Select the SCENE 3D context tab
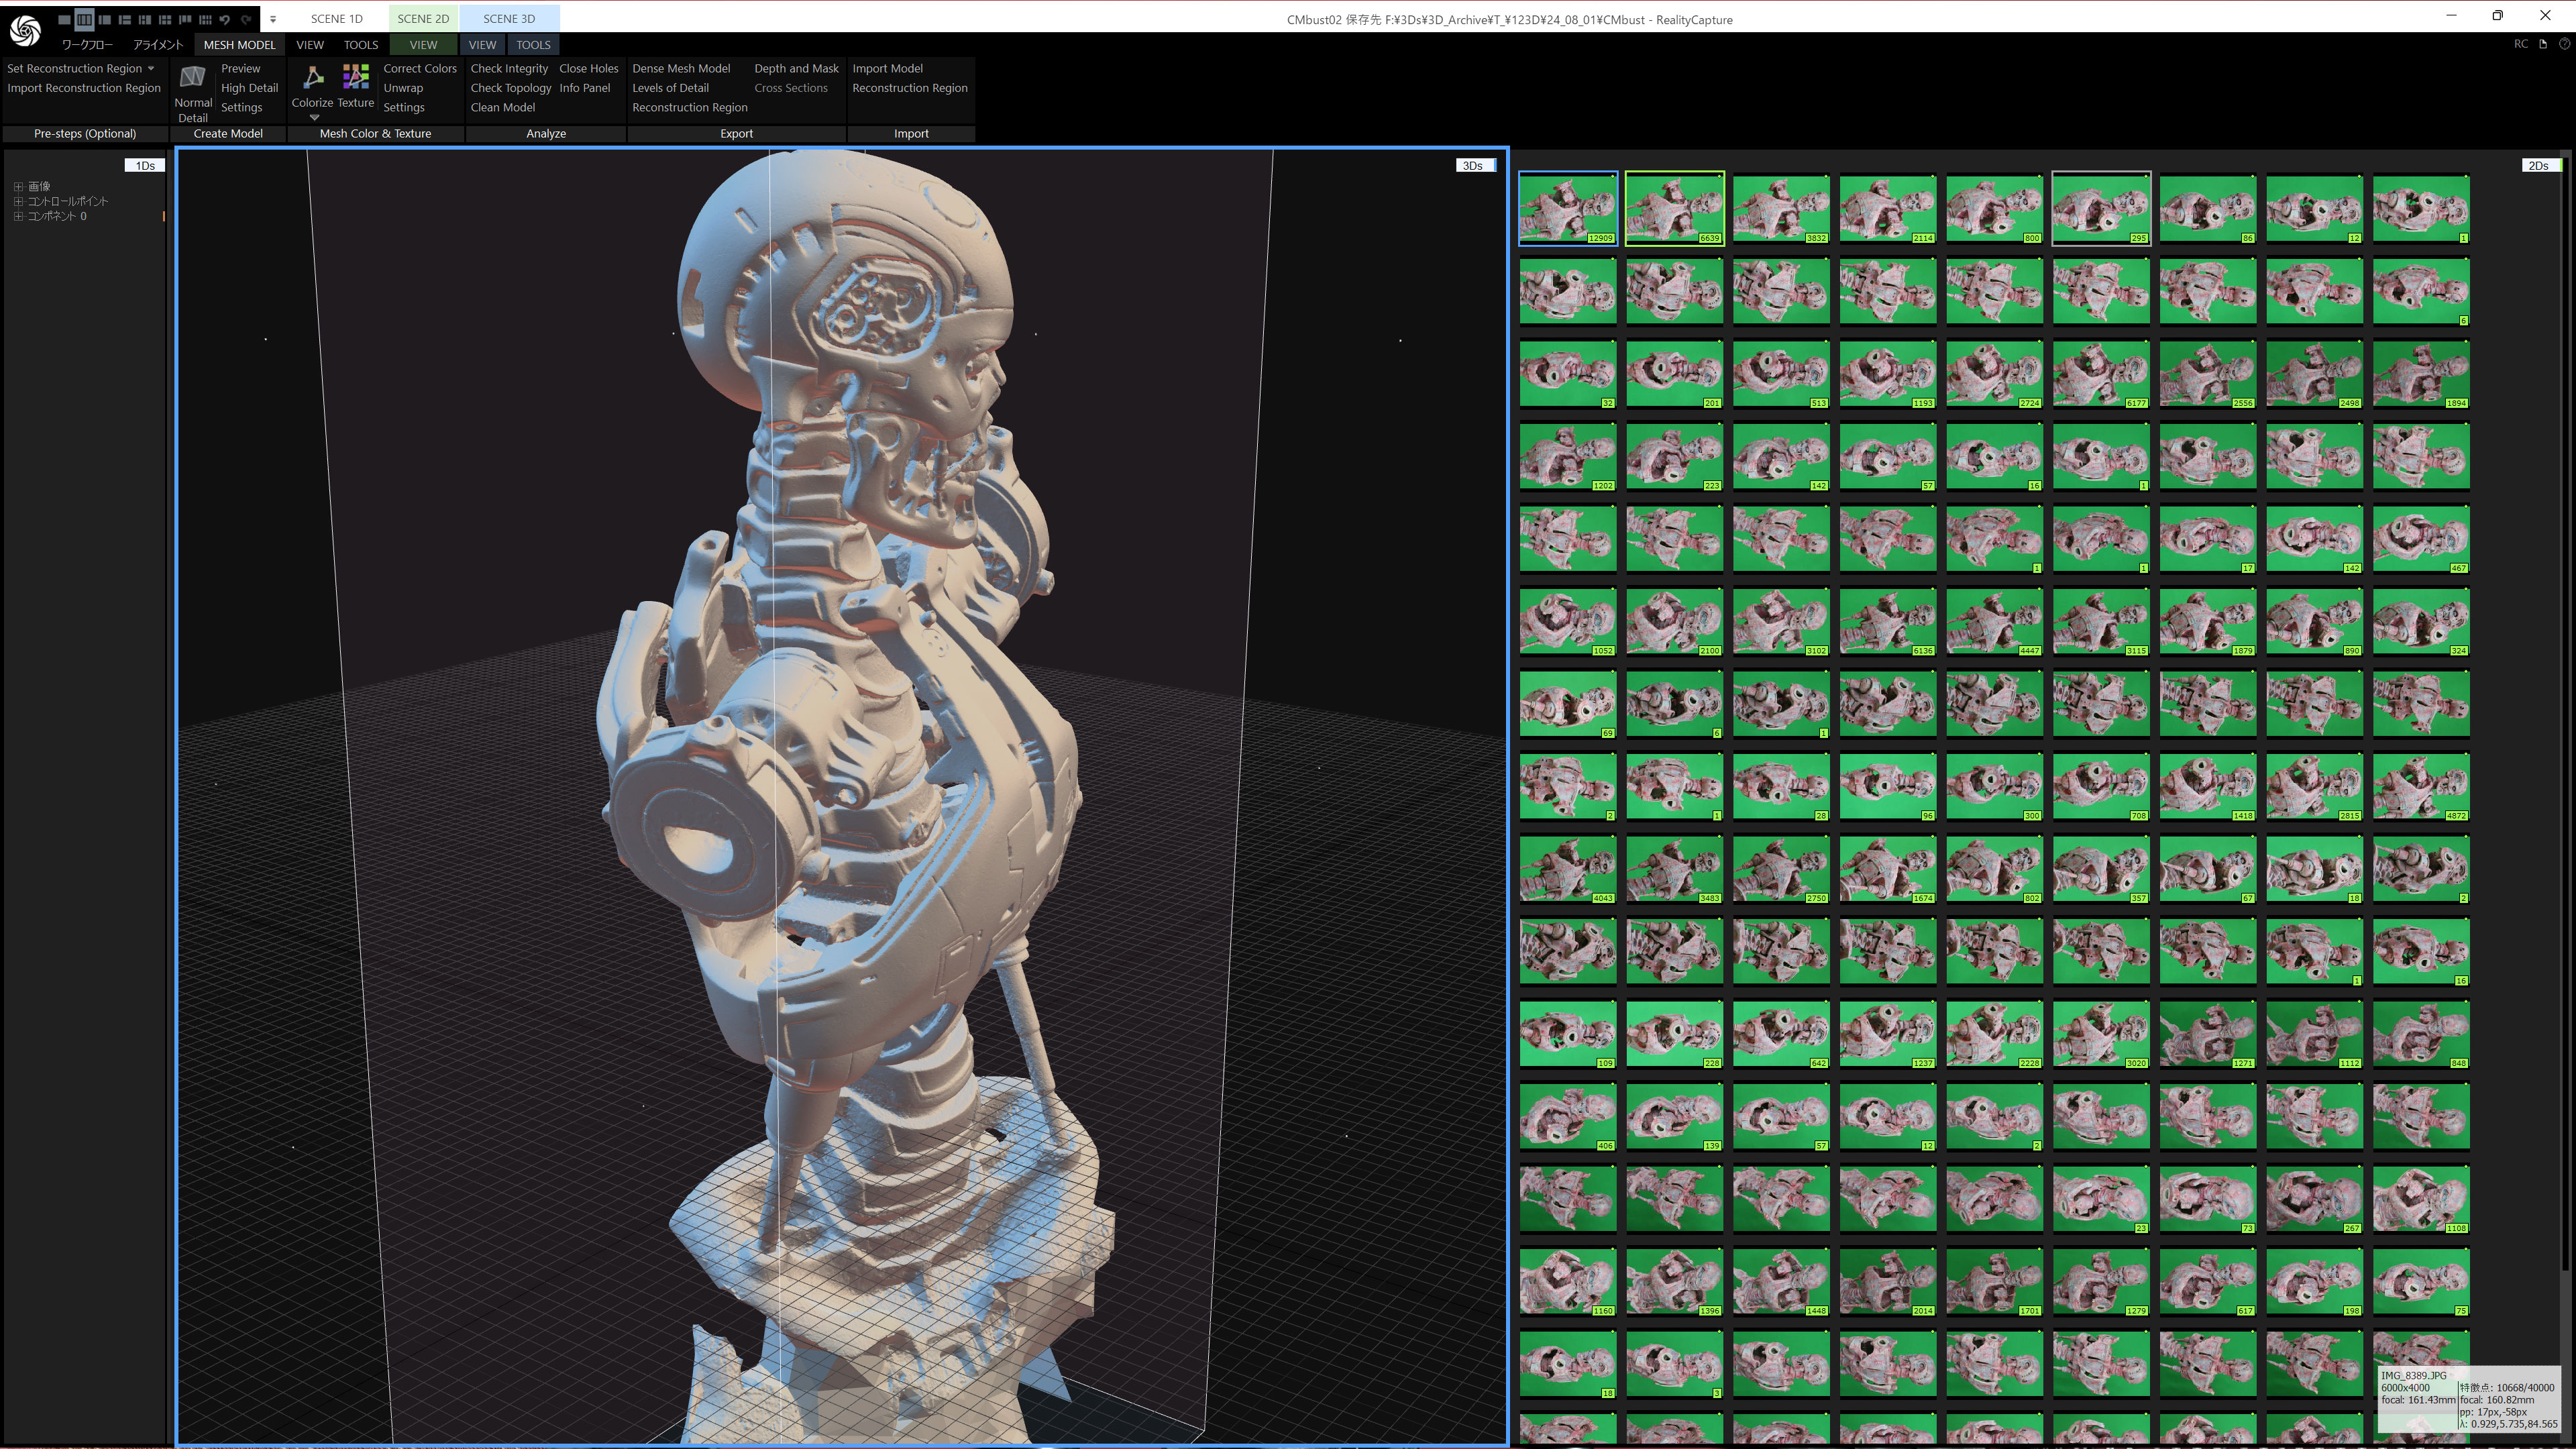This screenshot has width=2576, height=1449. [x=509, y=18]
